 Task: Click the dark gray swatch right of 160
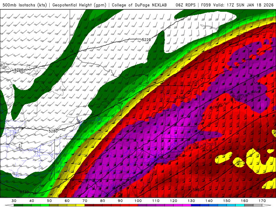(249, 205)
